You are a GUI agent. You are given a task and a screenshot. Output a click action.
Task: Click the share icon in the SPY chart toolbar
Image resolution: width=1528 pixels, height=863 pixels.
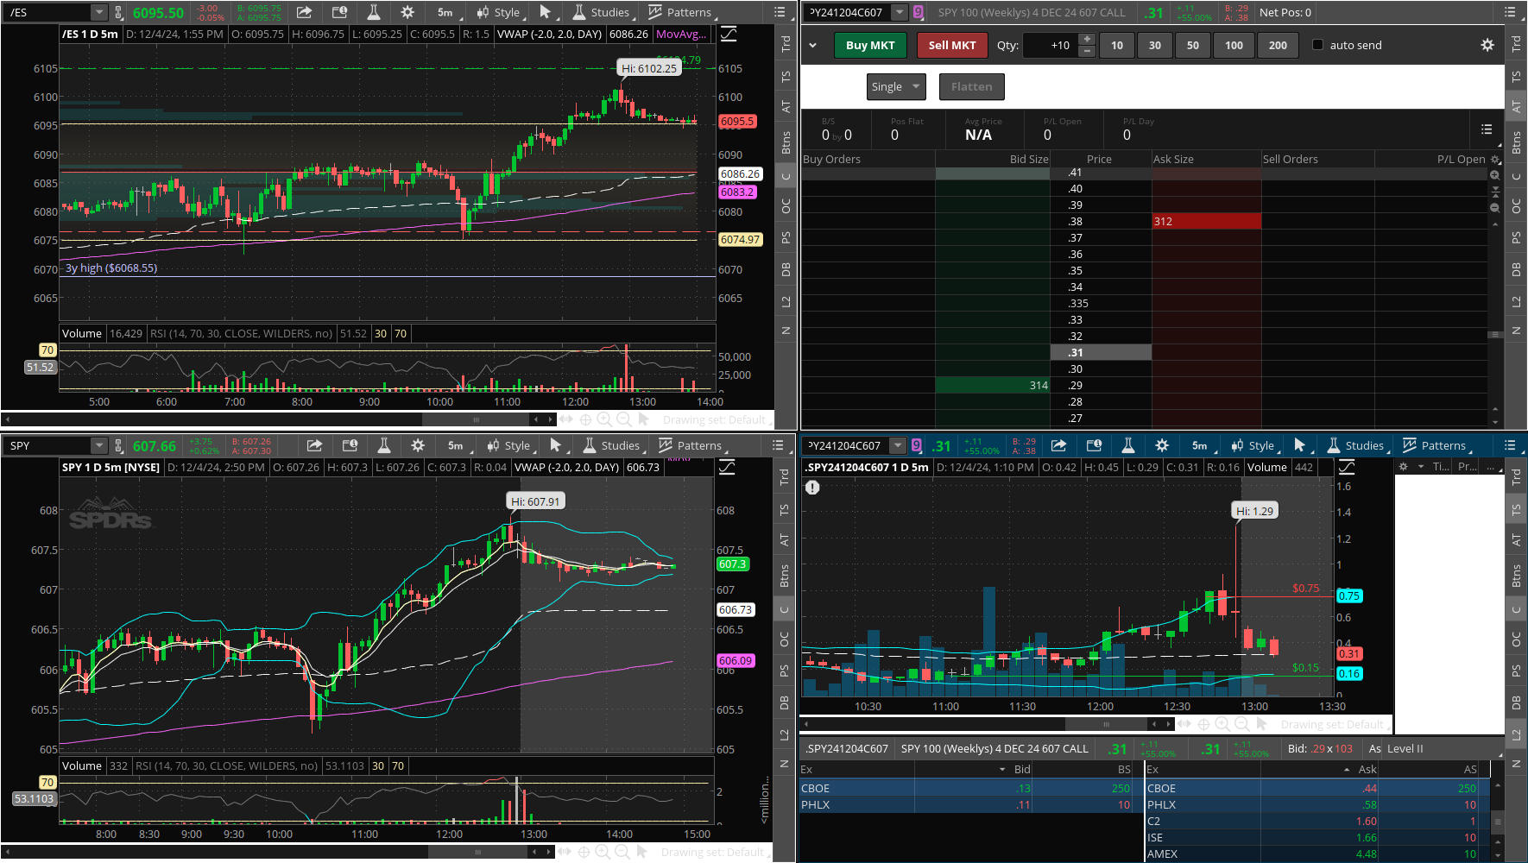point(314,445)
